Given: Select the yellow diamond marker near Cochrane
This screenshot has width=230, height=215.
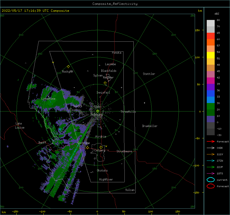Looking at the screenshot, I should pyautogui.click(x=88, y=148).
